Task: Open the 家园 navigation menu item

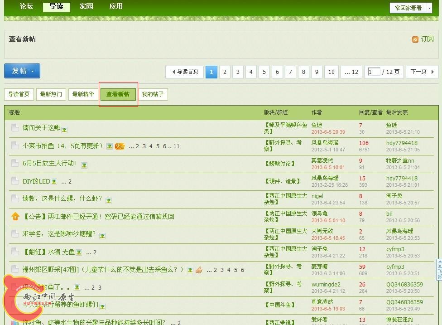Action: click(x=86, y=6)
